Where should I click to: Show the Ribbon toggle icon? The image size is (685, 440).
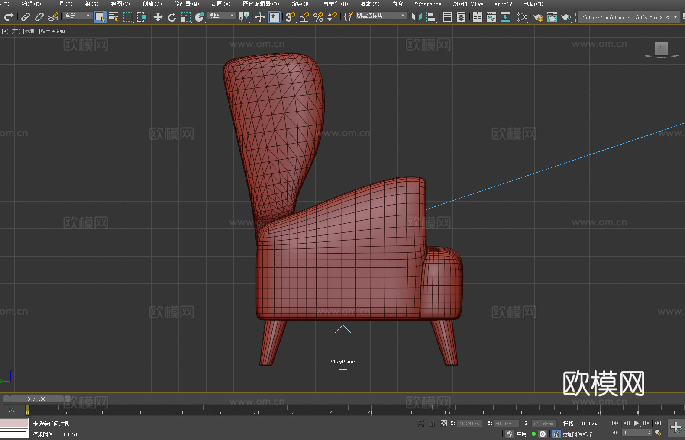click(x=478, y=17)
